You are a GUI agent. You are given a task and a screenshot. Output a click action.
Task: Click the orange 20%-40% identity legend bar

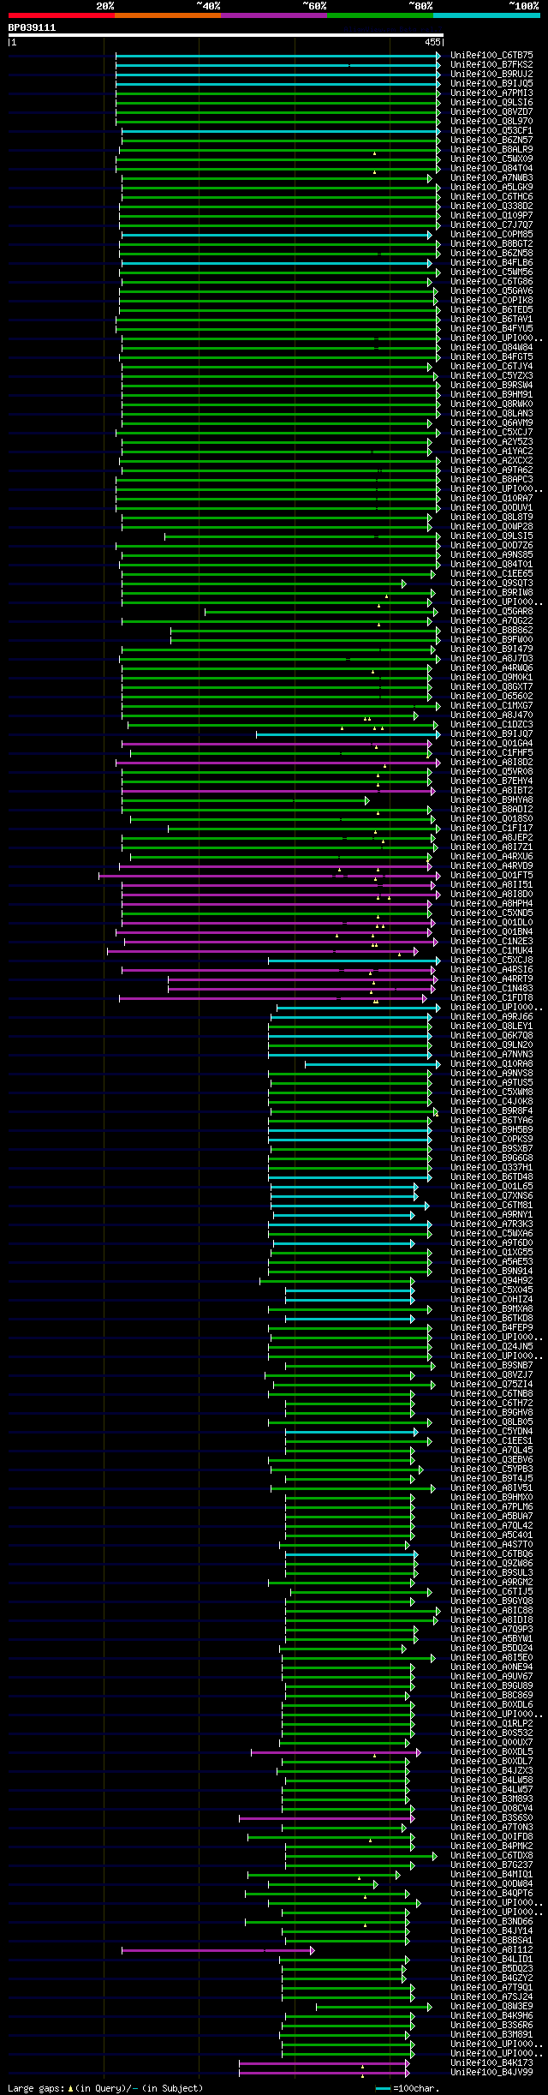tap(167, 15)
